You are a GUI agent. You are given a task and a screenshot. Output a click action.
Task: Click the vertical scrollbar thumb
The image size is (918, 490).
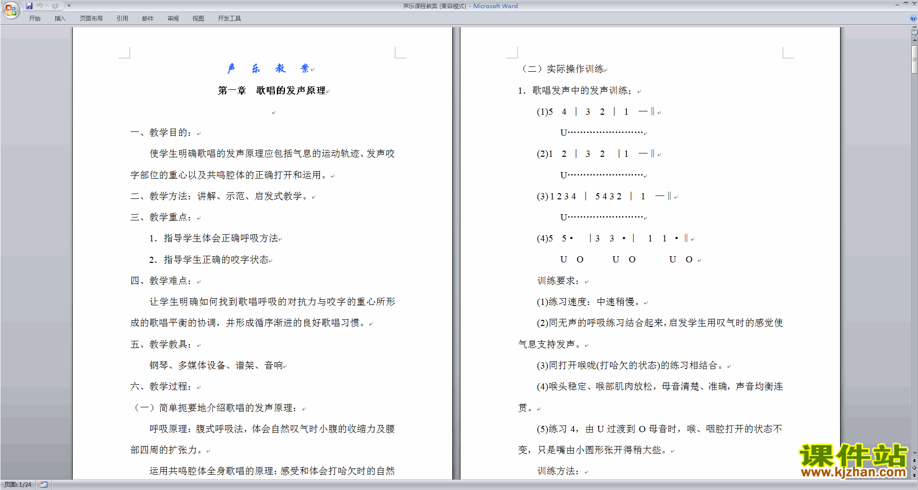coord(914,59)
